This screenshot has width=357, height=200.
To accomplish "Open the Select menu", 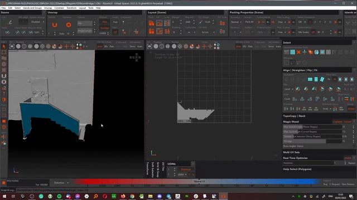I will (x=17, y=8).
